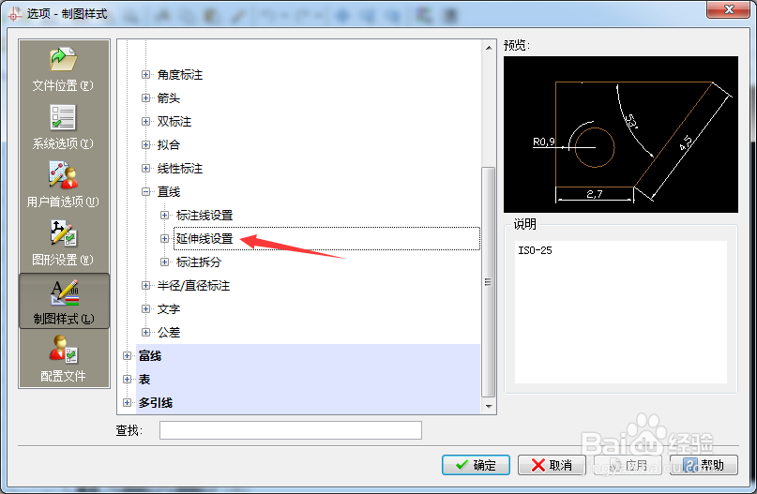The width and height of the screenshot is (757, 494).
Task: Select the 标注拆分 item
Action: click(199, 262)
